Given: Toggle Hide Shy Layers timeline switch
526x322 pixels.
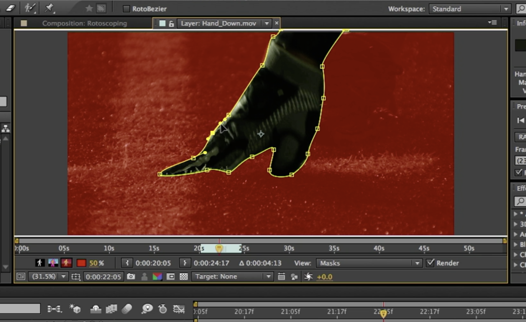Looking at the screenshot, I should [96, 309].
